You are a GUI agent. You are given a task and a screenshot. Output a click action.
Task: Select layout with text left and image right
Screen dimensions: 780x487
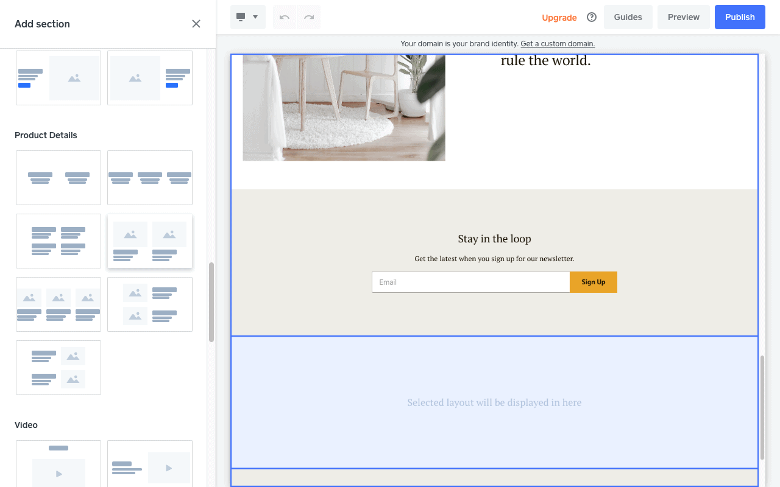[58, 78]
